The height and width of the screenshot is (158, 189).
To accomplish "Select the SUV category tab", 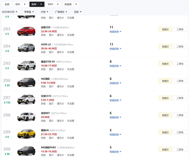I will coord(34,4).
